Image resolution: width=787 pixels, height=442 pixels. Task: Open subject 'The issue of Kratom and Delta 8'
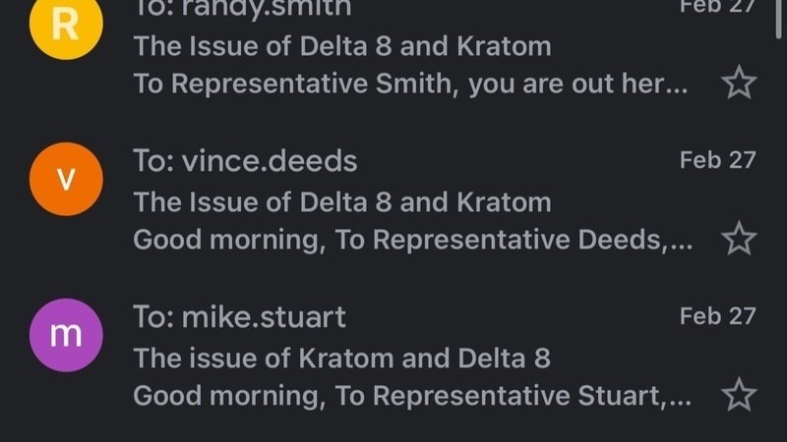tap(342, 359)
